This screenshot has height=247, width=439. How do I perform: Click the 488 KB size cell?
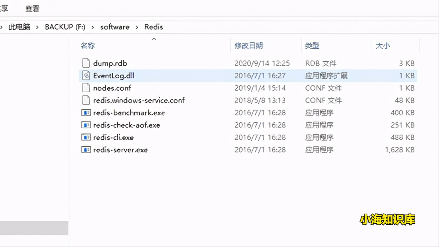click(x=403, y=137)
